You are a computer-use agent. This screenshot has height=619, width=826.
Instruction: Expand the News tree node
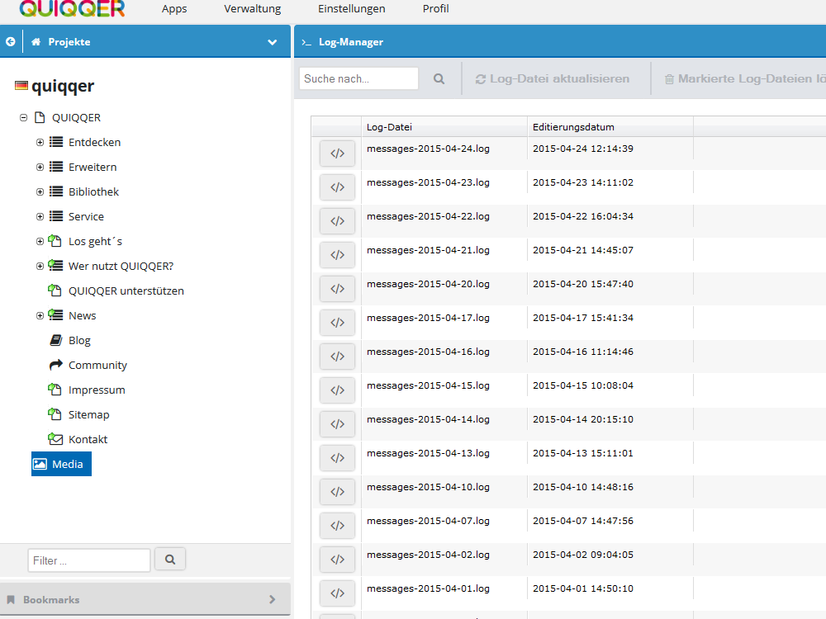click(x=40, y=315)
